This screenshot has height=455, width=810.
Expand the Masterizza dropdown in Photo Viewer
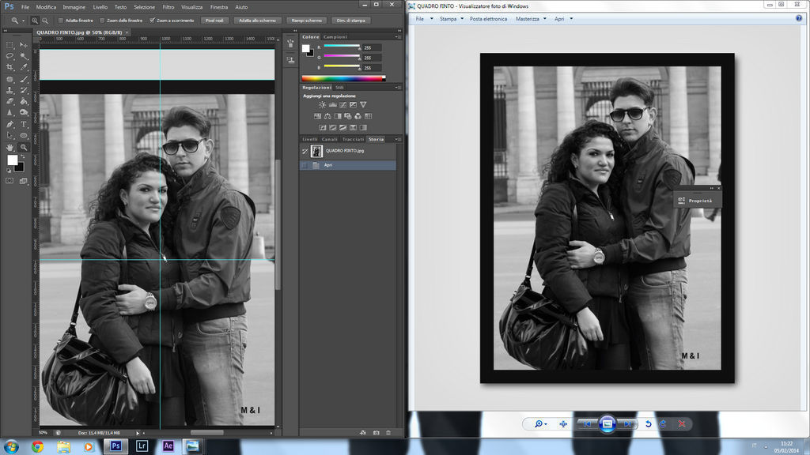[544, 19]
